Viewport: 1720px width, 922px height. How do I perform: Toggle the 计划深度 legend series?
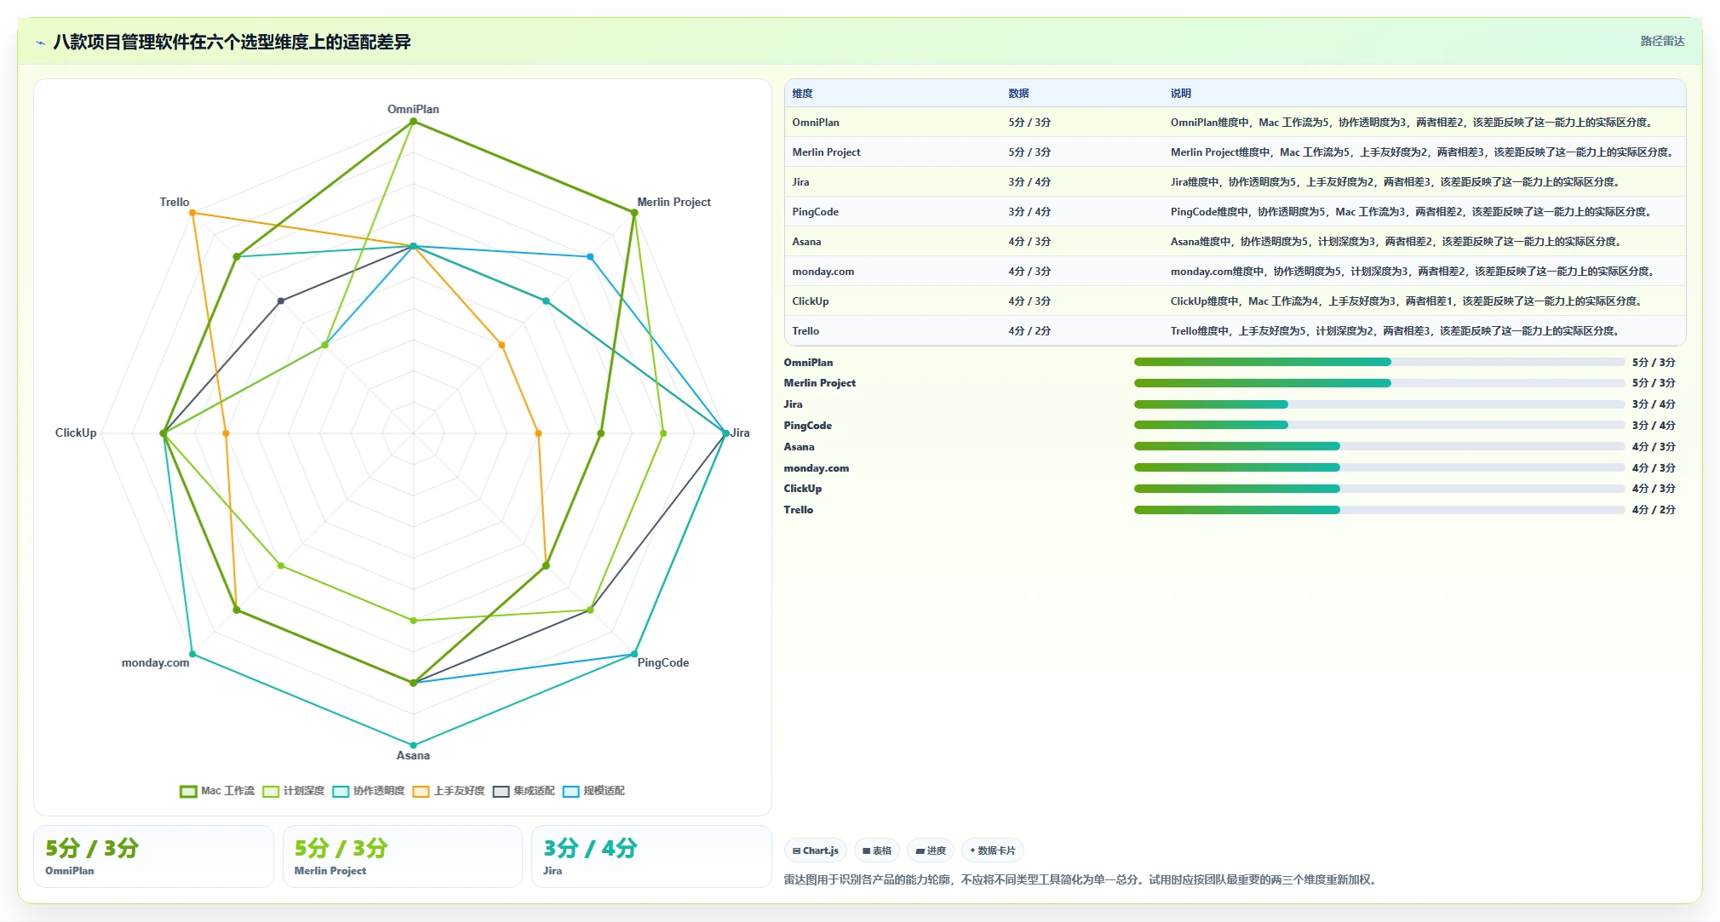click(294, 791)
